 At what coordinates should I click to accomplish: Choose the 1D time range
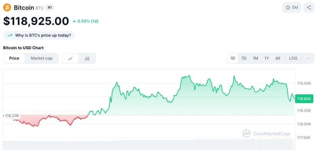[x=232, y=58]
